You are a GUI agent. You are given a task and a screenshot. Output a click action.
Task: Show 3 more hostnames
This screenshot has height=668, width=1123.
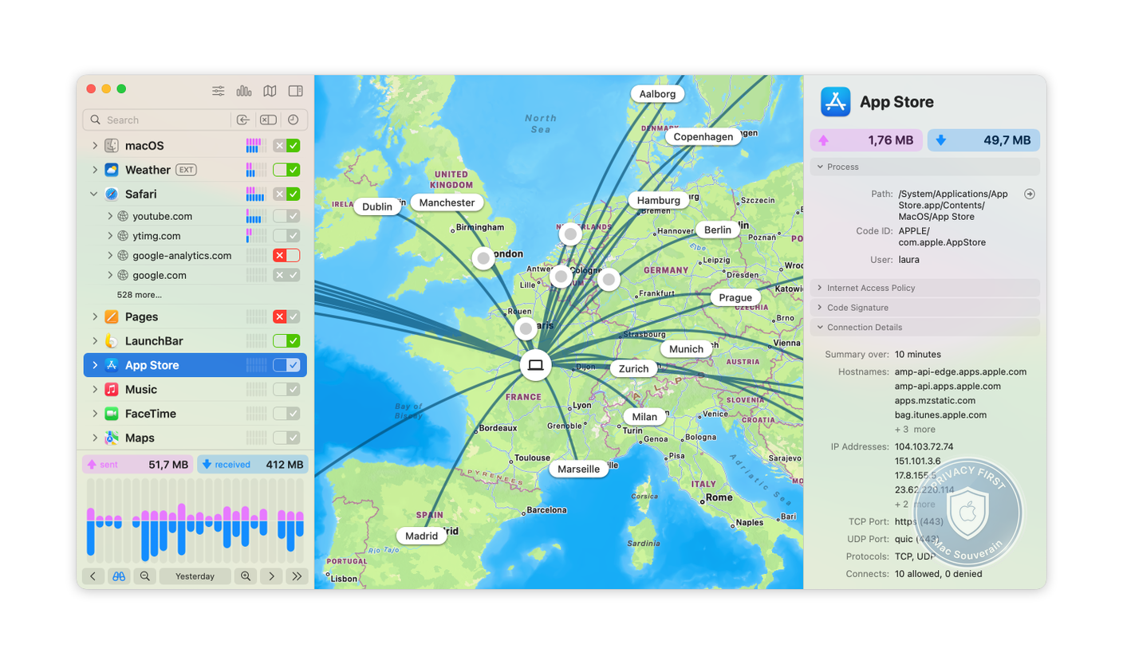click(x=915, y=430)
